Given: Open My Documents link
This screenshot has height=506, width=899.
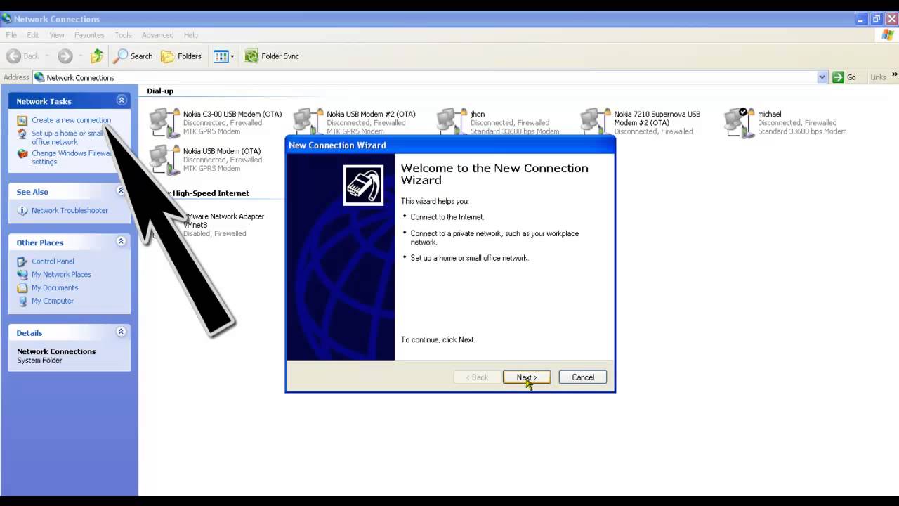Looking at the screenshot, I should tap(55, 288).
